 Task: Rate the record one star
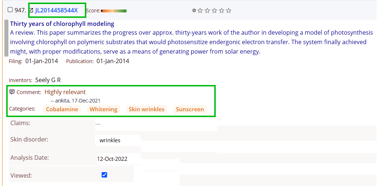click(x=200, y=11)
